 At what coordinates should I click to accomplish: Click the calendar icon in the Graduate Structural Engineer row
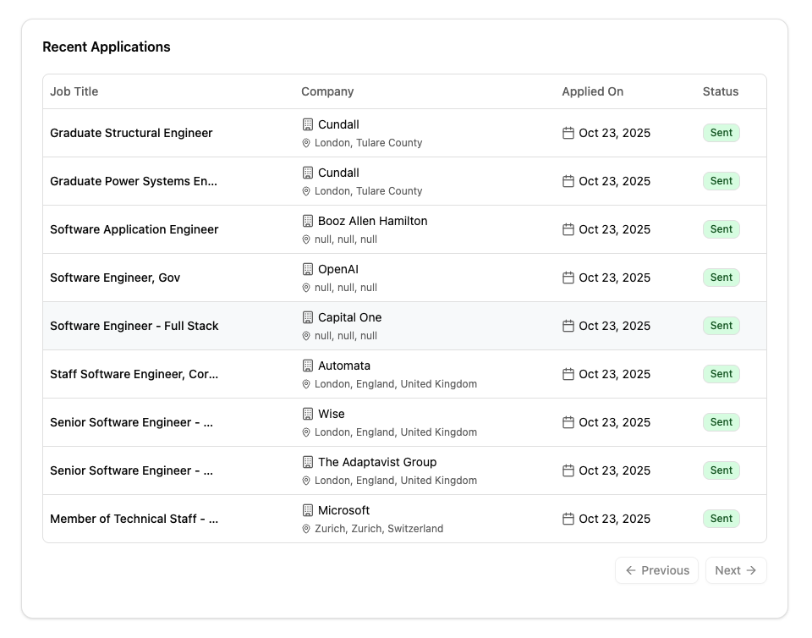pyautogui.click(x=567, y=133)
